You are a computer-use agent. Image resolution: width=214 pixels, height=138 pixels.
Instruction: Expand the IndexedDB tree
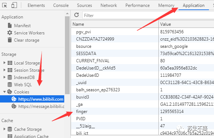click(4, 77)
